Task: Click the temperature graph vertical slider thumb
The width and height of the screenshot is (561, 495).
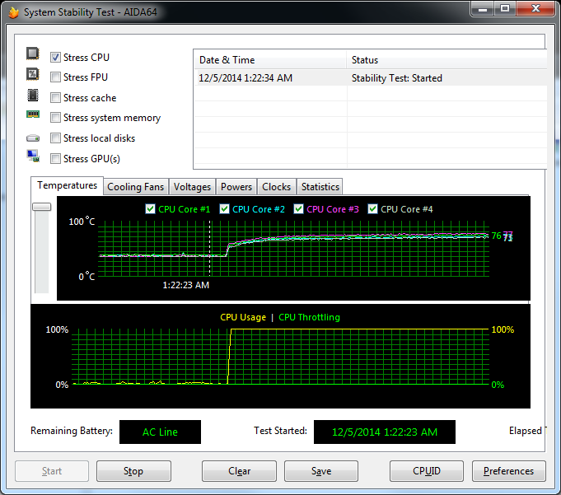Action: tap(42, 207)
